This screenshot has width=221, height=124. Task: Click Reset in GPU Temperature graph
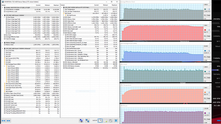tap(209, 99)
